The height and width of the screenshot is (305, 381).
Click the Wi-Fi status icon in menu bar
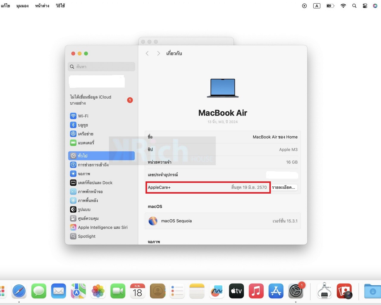point(343,6)
